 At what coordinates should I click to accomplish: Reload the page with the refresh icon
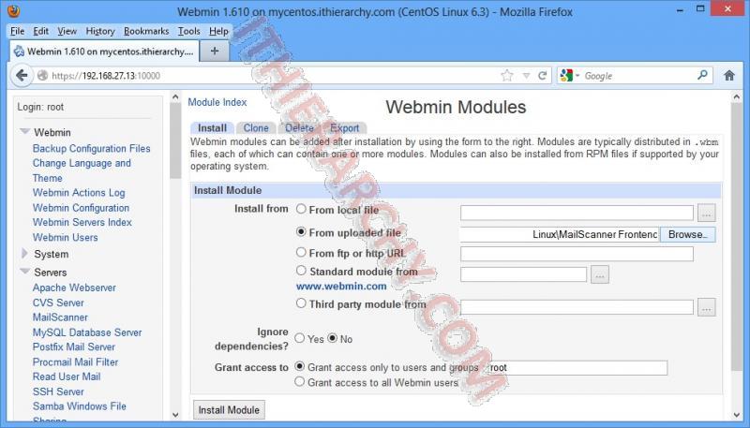(543, 76)
